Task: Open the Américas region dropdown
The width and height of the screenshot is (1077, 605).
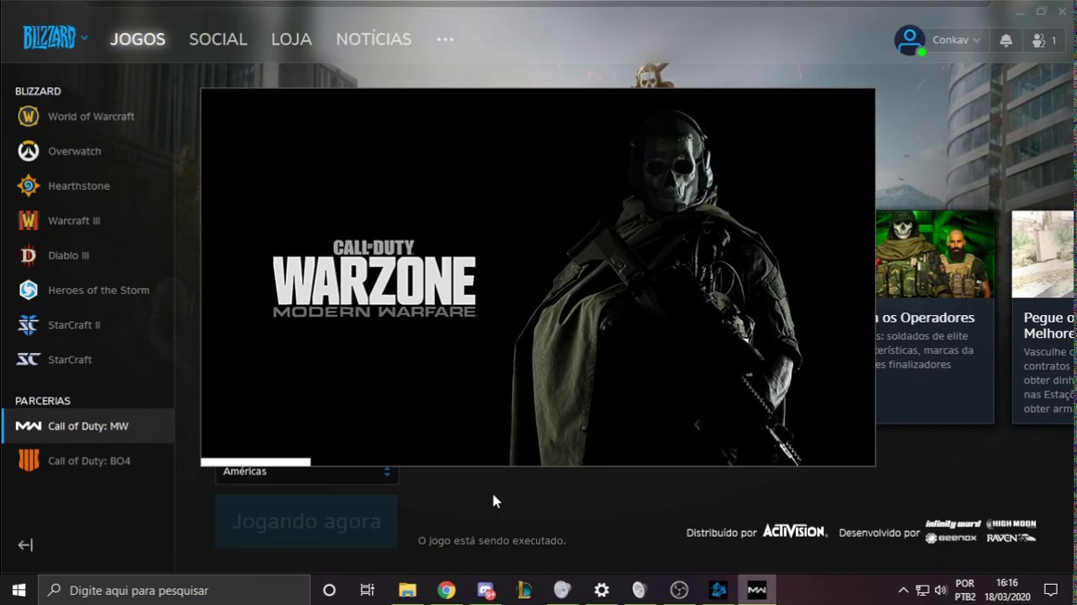Action: pos(306,472)
